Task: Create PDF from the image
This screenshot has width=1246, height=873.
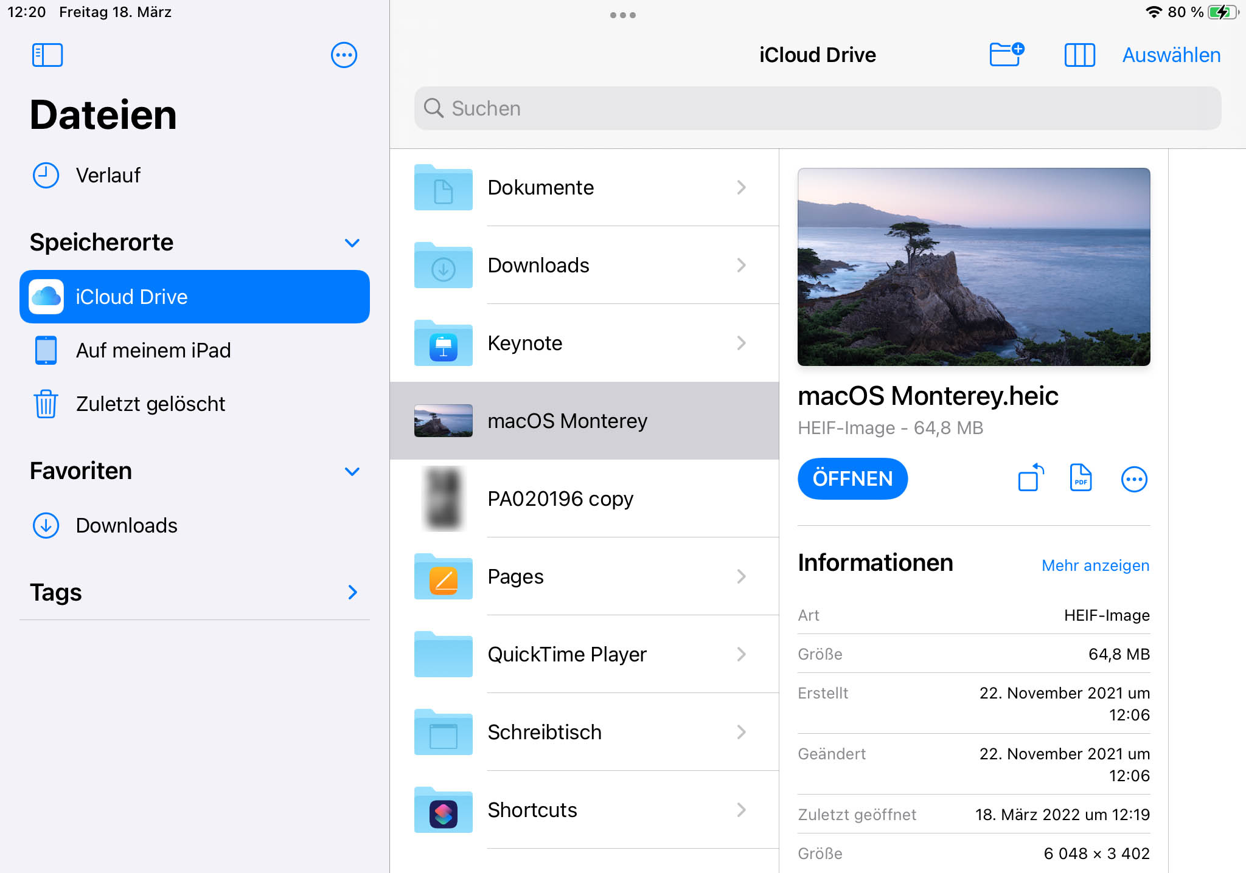Action: (1081, 478)
